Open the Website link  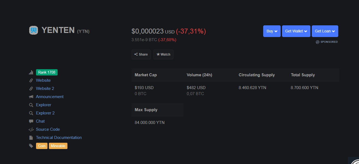tap(43, 80)
